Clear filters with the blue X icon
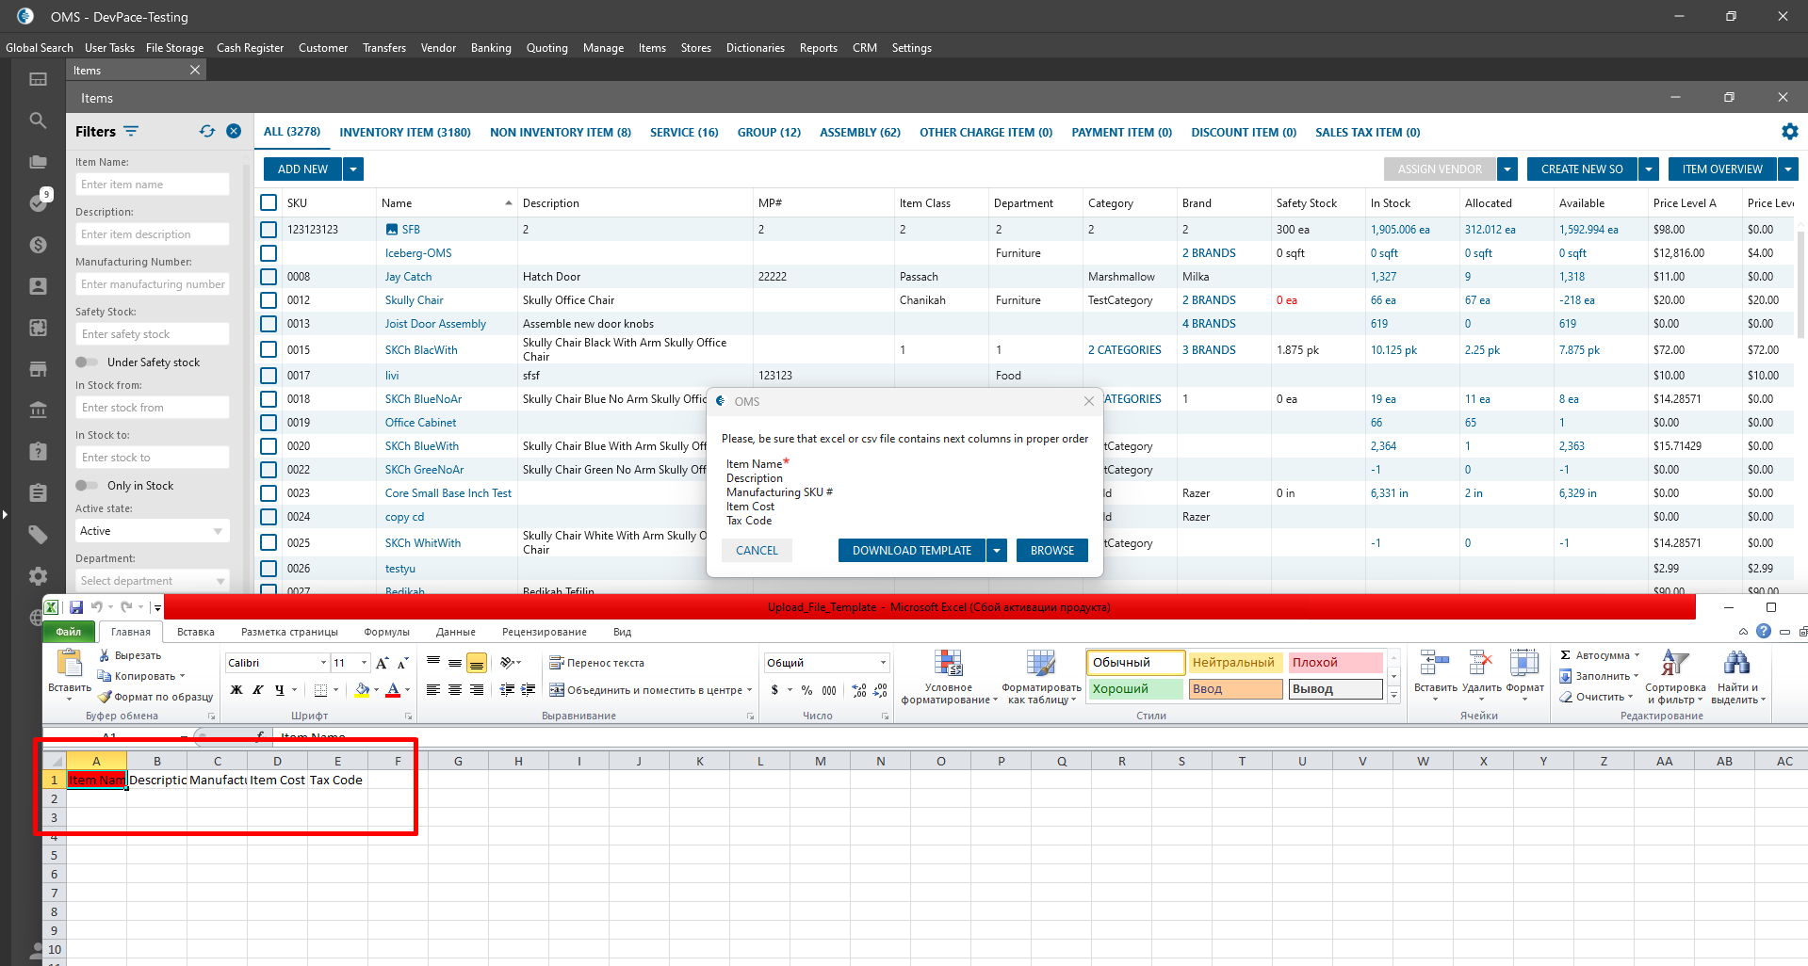This screenshot has height=966, width=1808. [x=234, y=132]
